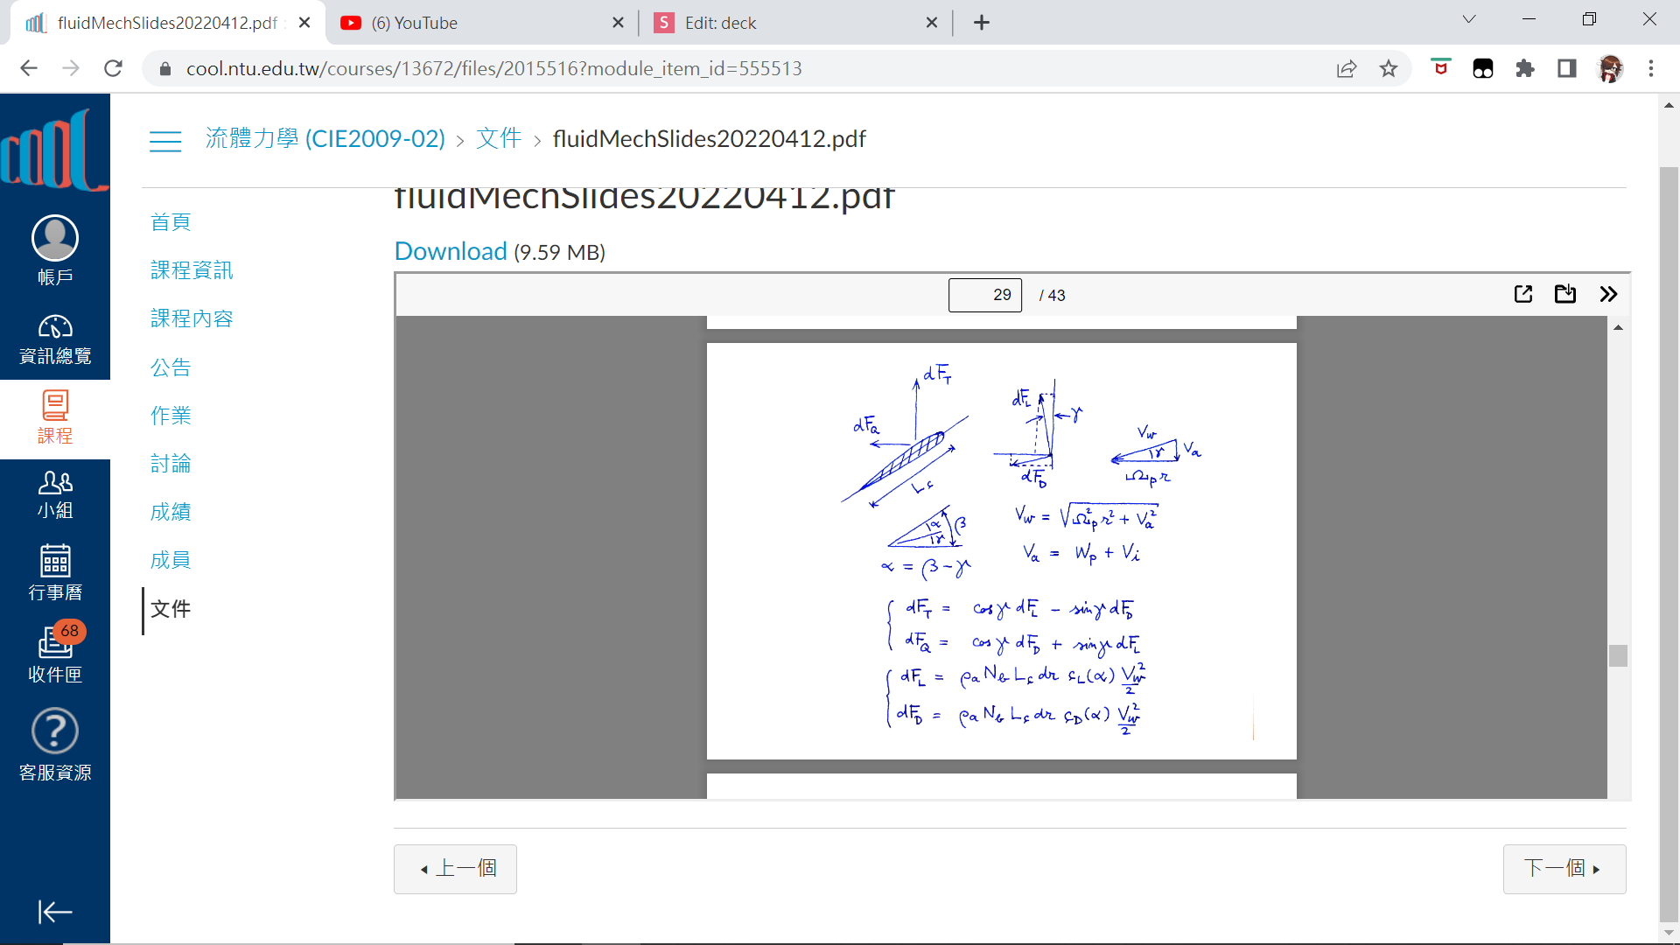Screen dimensions: 1680x945
Task: Open the 收件匣 inbox icon
Action: coord(54,643)
